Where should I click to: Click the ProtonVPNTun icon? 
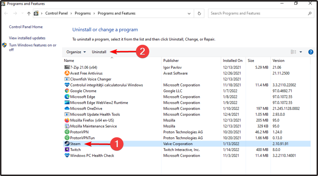click(x=67, y=138)
